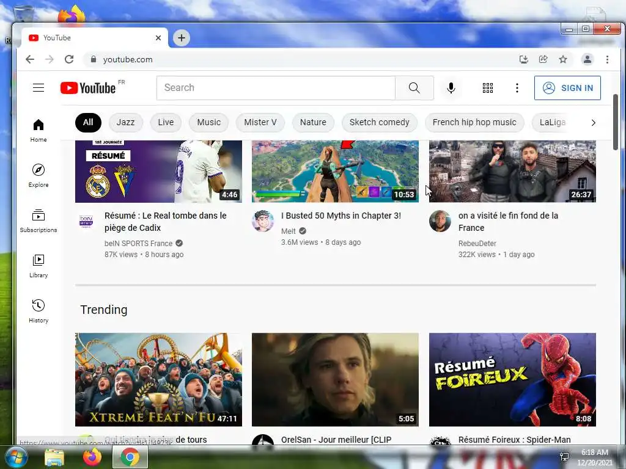
Task: Open the Real Madrid Résumé video thumbnail
Action: point(158,172)
